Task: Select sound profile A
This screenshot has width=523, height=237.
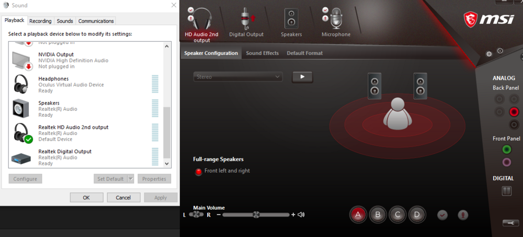Action: [358, 215]
